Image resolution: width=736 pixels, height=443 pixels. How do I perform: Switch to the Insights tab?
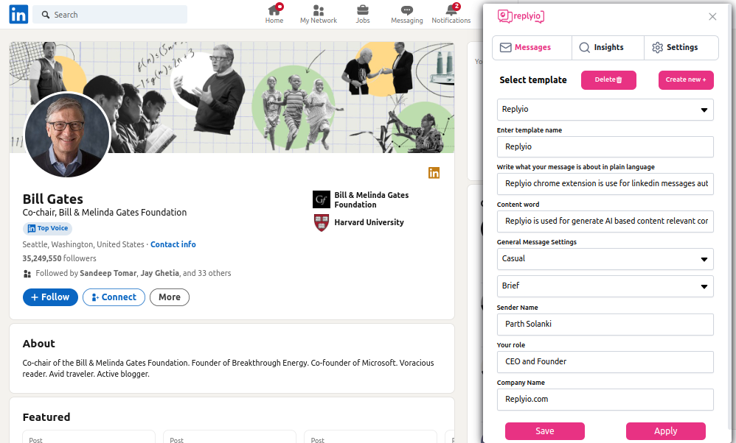pos(608,47)
